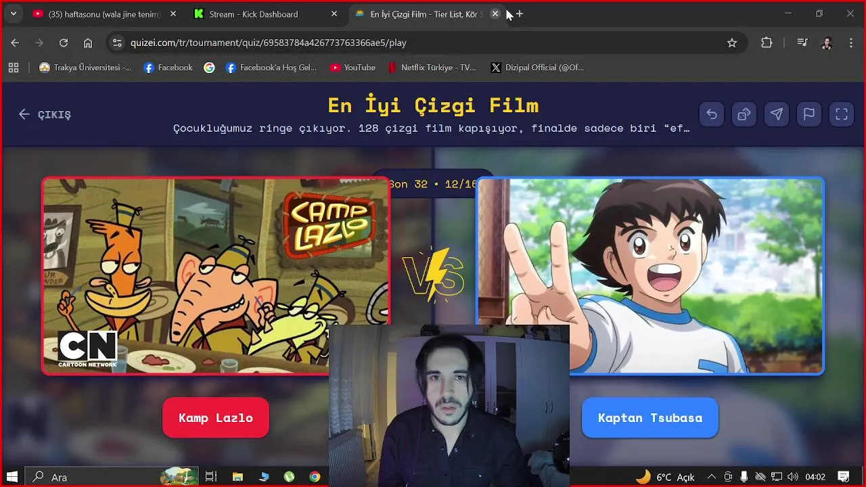The height and width of the screenshot is (487, 866).
Task: Click the En İyi Çizgi Film title
Action: click(x=433, y=106)
